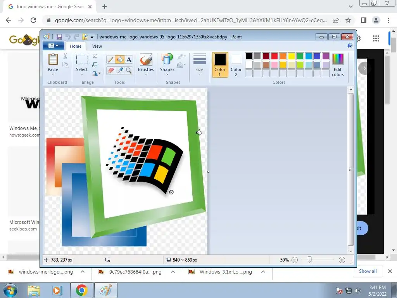Screen dimensions: 397x298
Task: Open the shape Fill dropdown
Action: tap(181, 65)
